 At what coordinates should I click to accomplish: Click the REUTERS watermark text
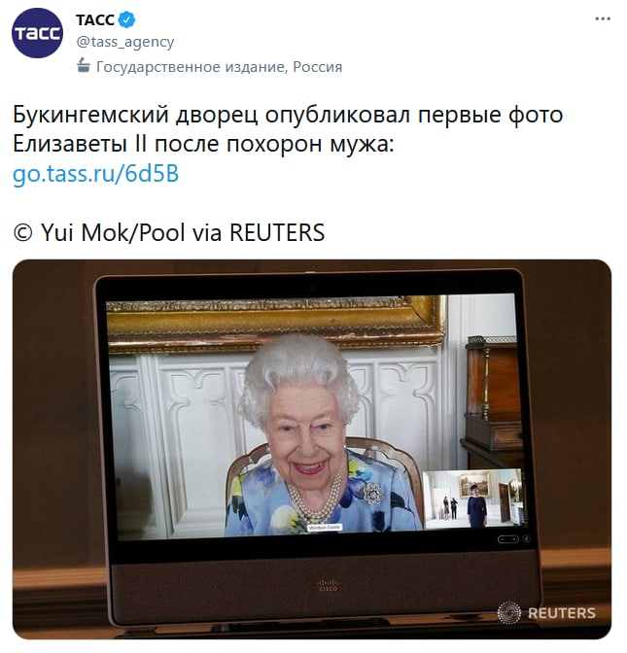[562, 613]
